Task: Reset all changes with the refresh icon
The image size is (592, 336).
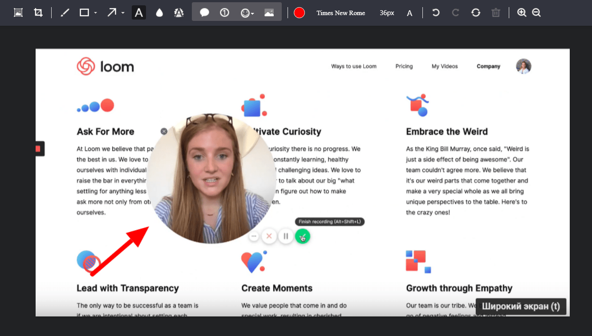Action: pos(476,12)
